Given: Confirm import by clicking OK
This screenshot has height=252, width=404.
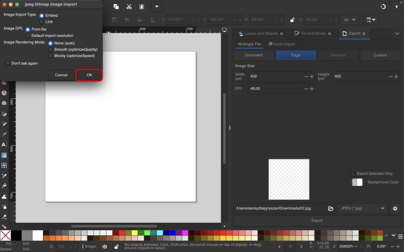Looking at the screenshot, I should coord(89,75).
